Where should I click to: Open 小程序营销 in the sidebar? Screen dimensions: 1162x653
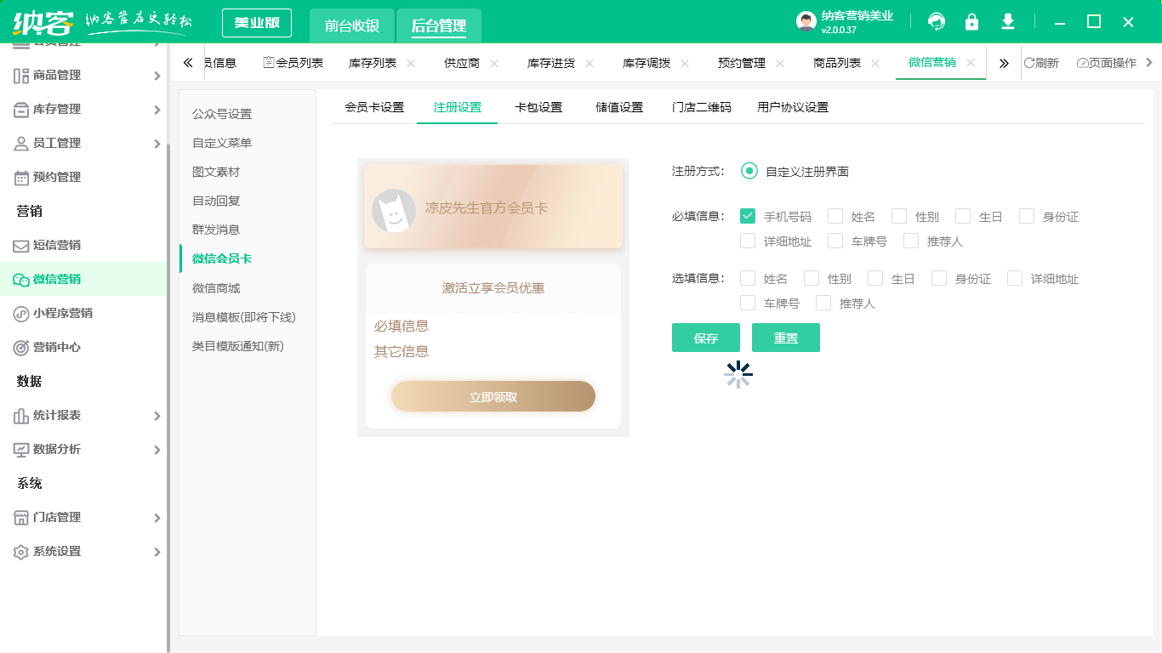point(62,313)
